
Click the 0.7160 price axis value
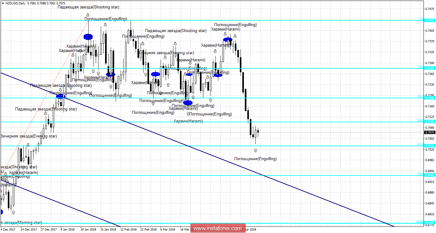(x=430, y=106)
